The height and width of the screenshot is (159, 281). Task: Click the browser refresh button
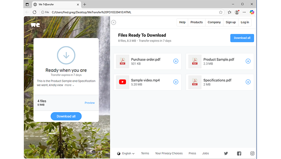click(35, 12)
